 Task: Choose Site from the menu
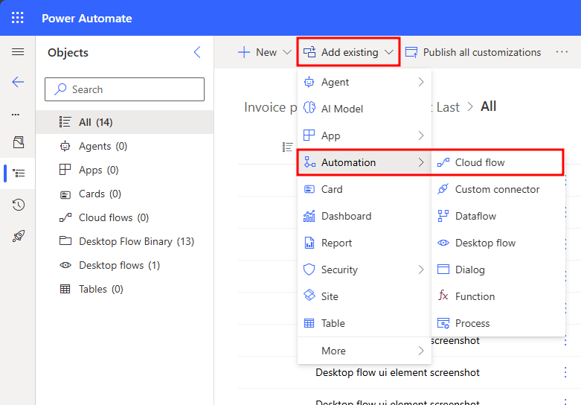tap(365, 296)
